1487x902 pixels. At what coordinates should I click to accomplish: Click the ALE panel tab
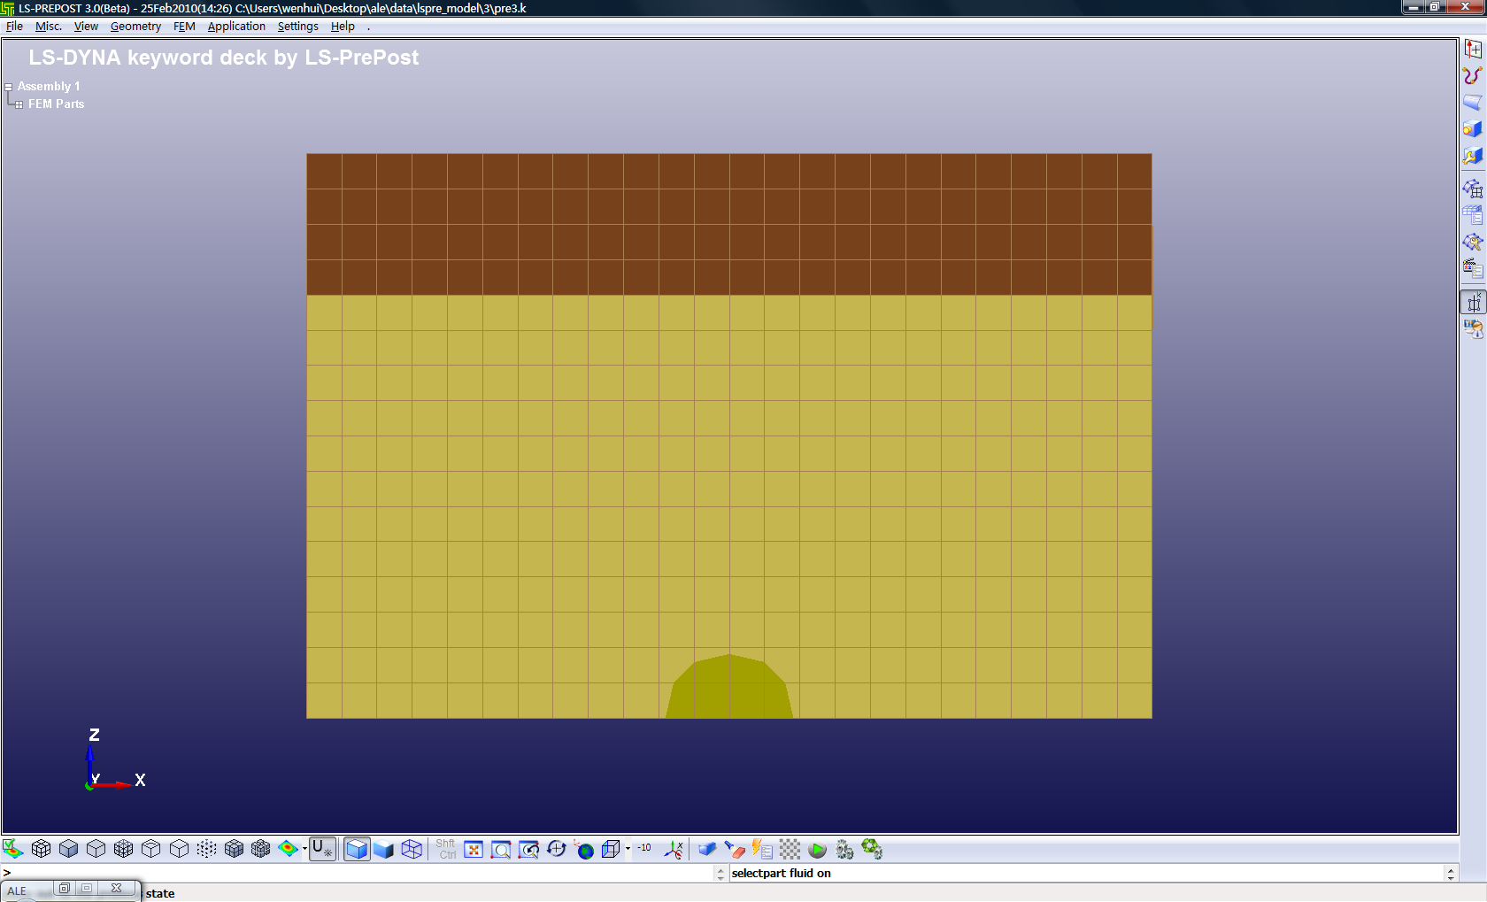[x=18, y=890]
